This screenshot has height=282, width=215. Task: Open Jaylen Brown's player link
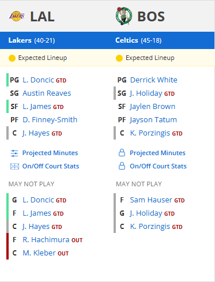(x=153, y=107)
